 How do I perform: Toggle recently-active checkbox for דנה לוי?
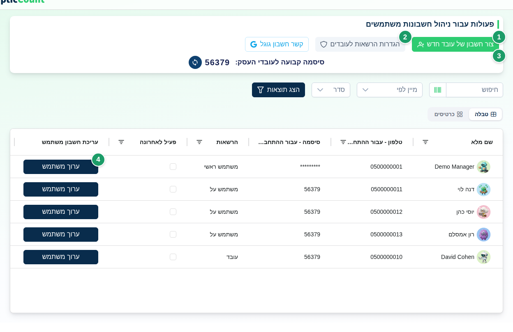pyautogui.click(x=173, y=189)
